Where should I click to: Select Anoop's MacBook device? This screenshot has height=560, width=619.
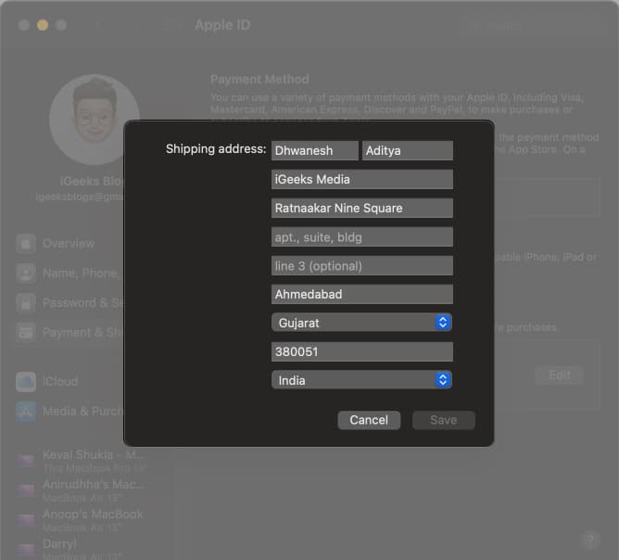pyautogui.click(x=81, y=520)
